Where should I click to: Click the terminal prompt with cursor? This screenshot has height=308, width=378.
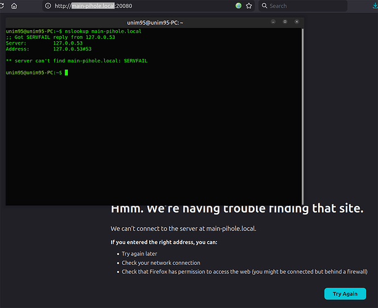(37, 73)
